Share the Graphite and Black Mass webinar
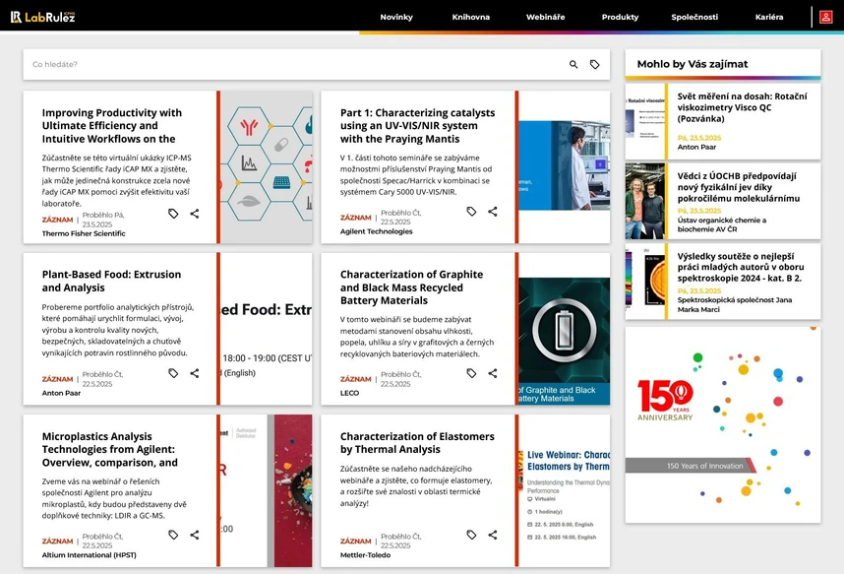The height and width of the screenshot is (574, 844). pyautogui.click(x=493, y=373)
